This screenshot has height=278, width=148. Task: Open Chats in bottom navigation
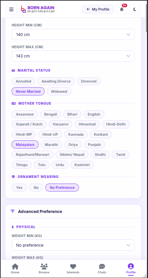(x=102, y=269)
